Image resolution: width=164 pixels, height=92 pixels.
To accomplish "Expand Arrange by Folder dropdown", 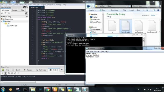I will pos(153,15).
